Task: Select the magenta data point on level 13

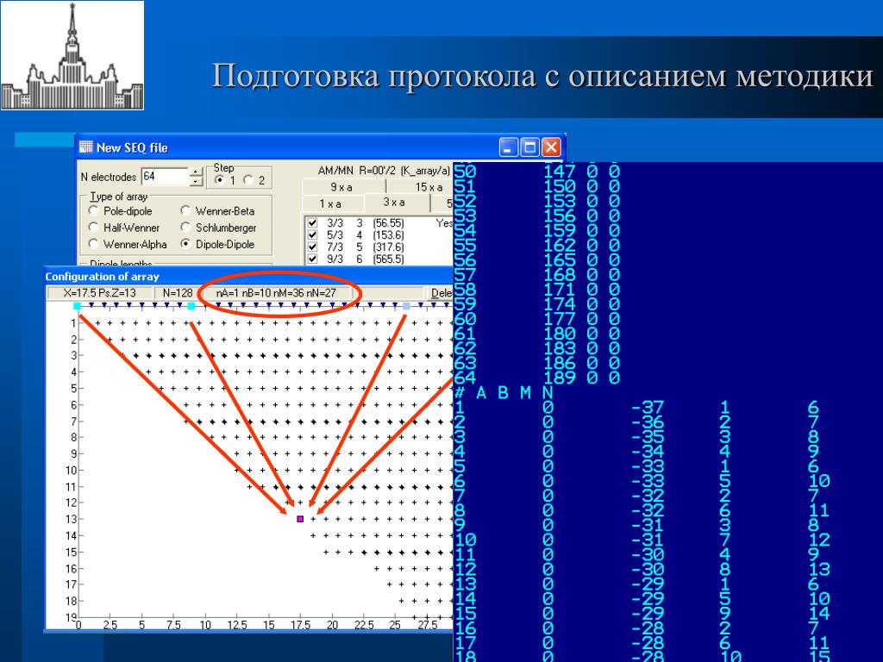Action: pos(300,519)
